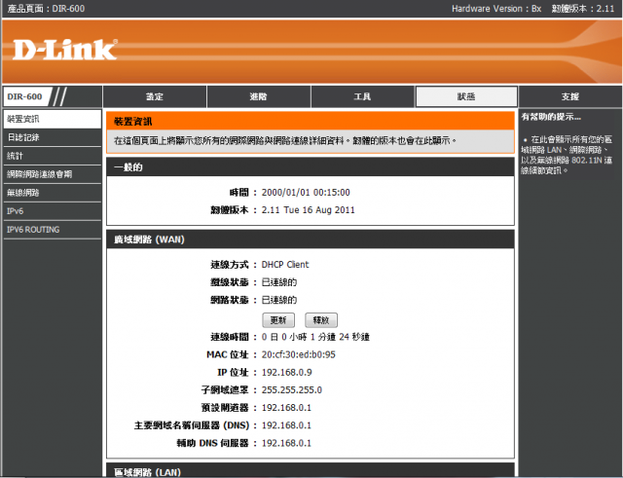Click the 韌體版本: 2.11 header text
Image resolution: width=623 pixels, height=478 pixels.
point(583,9)
